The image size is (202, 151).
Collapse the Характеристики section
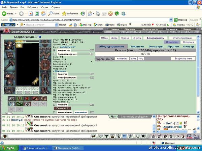tap(54, 54)
